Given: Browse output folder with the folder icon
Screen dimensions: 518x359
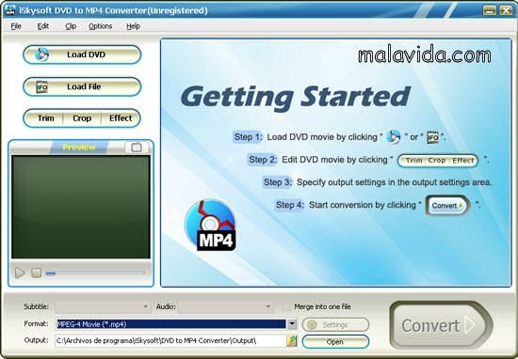Looking at the screenshot, I should 292,341.
